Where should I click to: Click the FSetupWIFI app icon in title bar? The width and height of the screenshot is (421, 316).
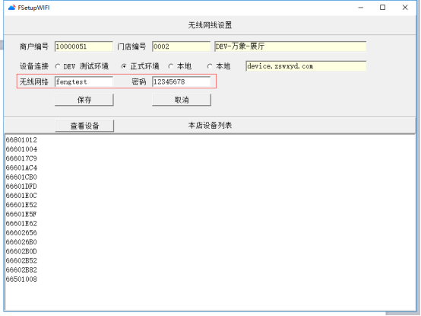(x=11, y=8)
